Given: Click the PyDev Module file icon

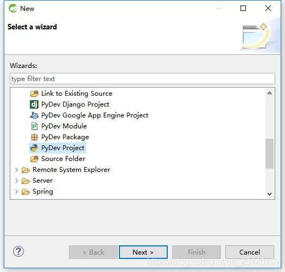Looking at the screenshot, I should pos(34,126).
